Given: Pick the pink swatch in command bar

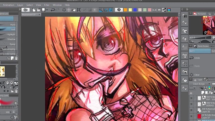Looking at the screenshot, I should pos(149,10).
